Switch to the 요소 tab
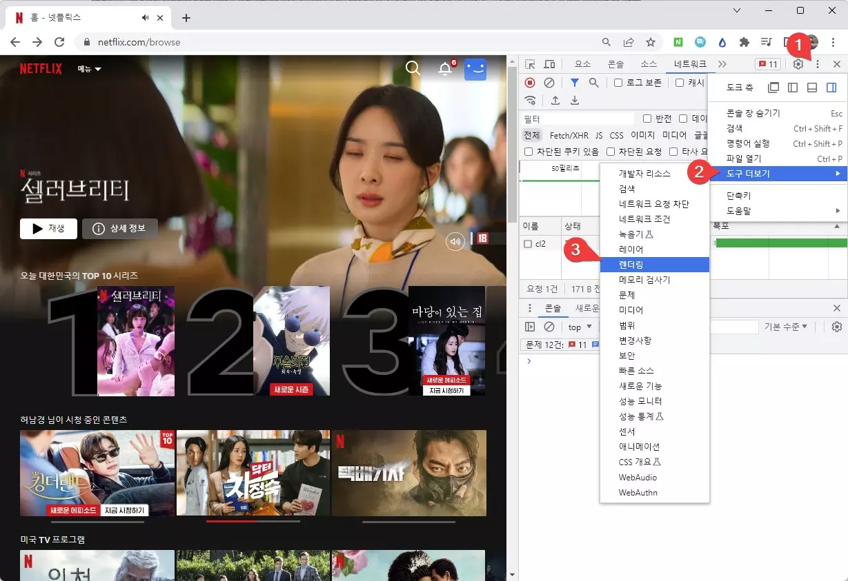The image size is (848, 581). pyautogui.click(x=583, y=64)
